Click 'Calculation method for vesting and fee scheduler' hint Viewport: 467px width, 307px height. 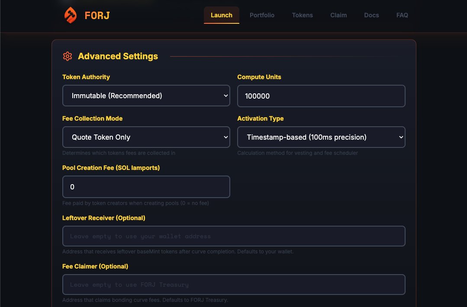tap(297, 153)
